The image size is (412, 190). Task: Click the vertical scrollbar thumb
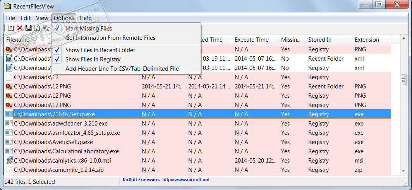(403, 81)
